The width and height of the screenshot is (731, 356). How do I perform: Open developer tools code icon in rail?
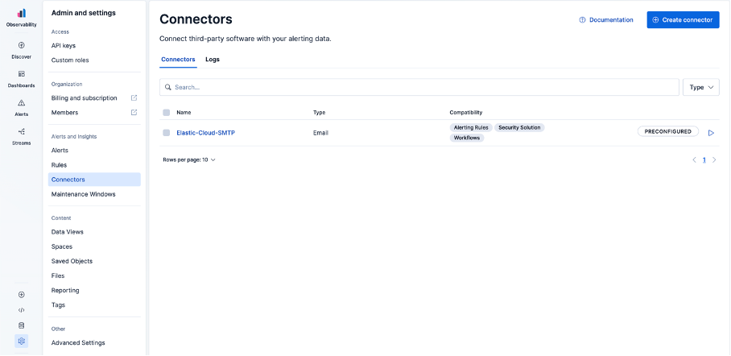pos(21,310)
